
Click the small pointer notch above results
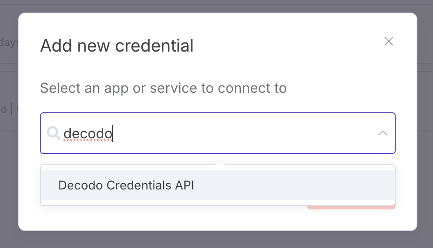pyautogui.click(x=220, y=163)
